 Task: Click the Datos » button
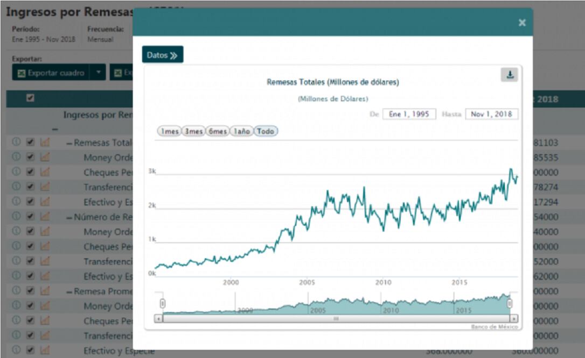pos(162,55)
